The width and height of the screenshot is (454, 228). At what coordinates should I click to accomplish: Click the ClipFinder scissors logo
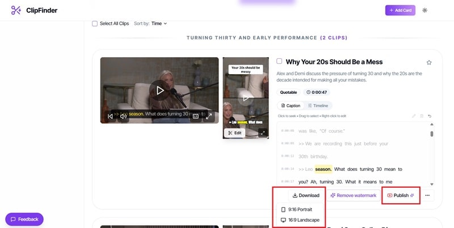[16, 10]
